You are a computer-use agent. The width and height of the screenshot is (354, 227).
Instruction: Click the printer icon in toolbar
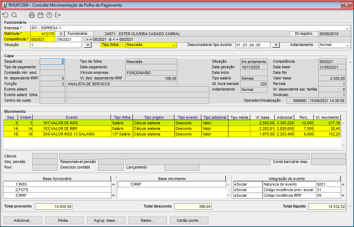click(x=32, y=15)
